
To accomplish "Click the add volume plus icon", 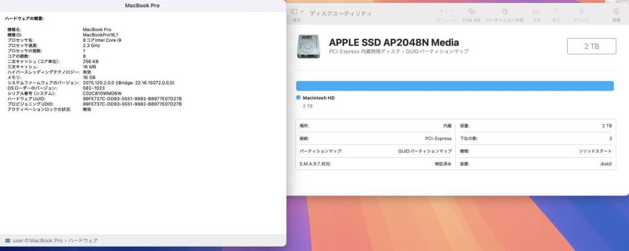I will pos(441,11).
